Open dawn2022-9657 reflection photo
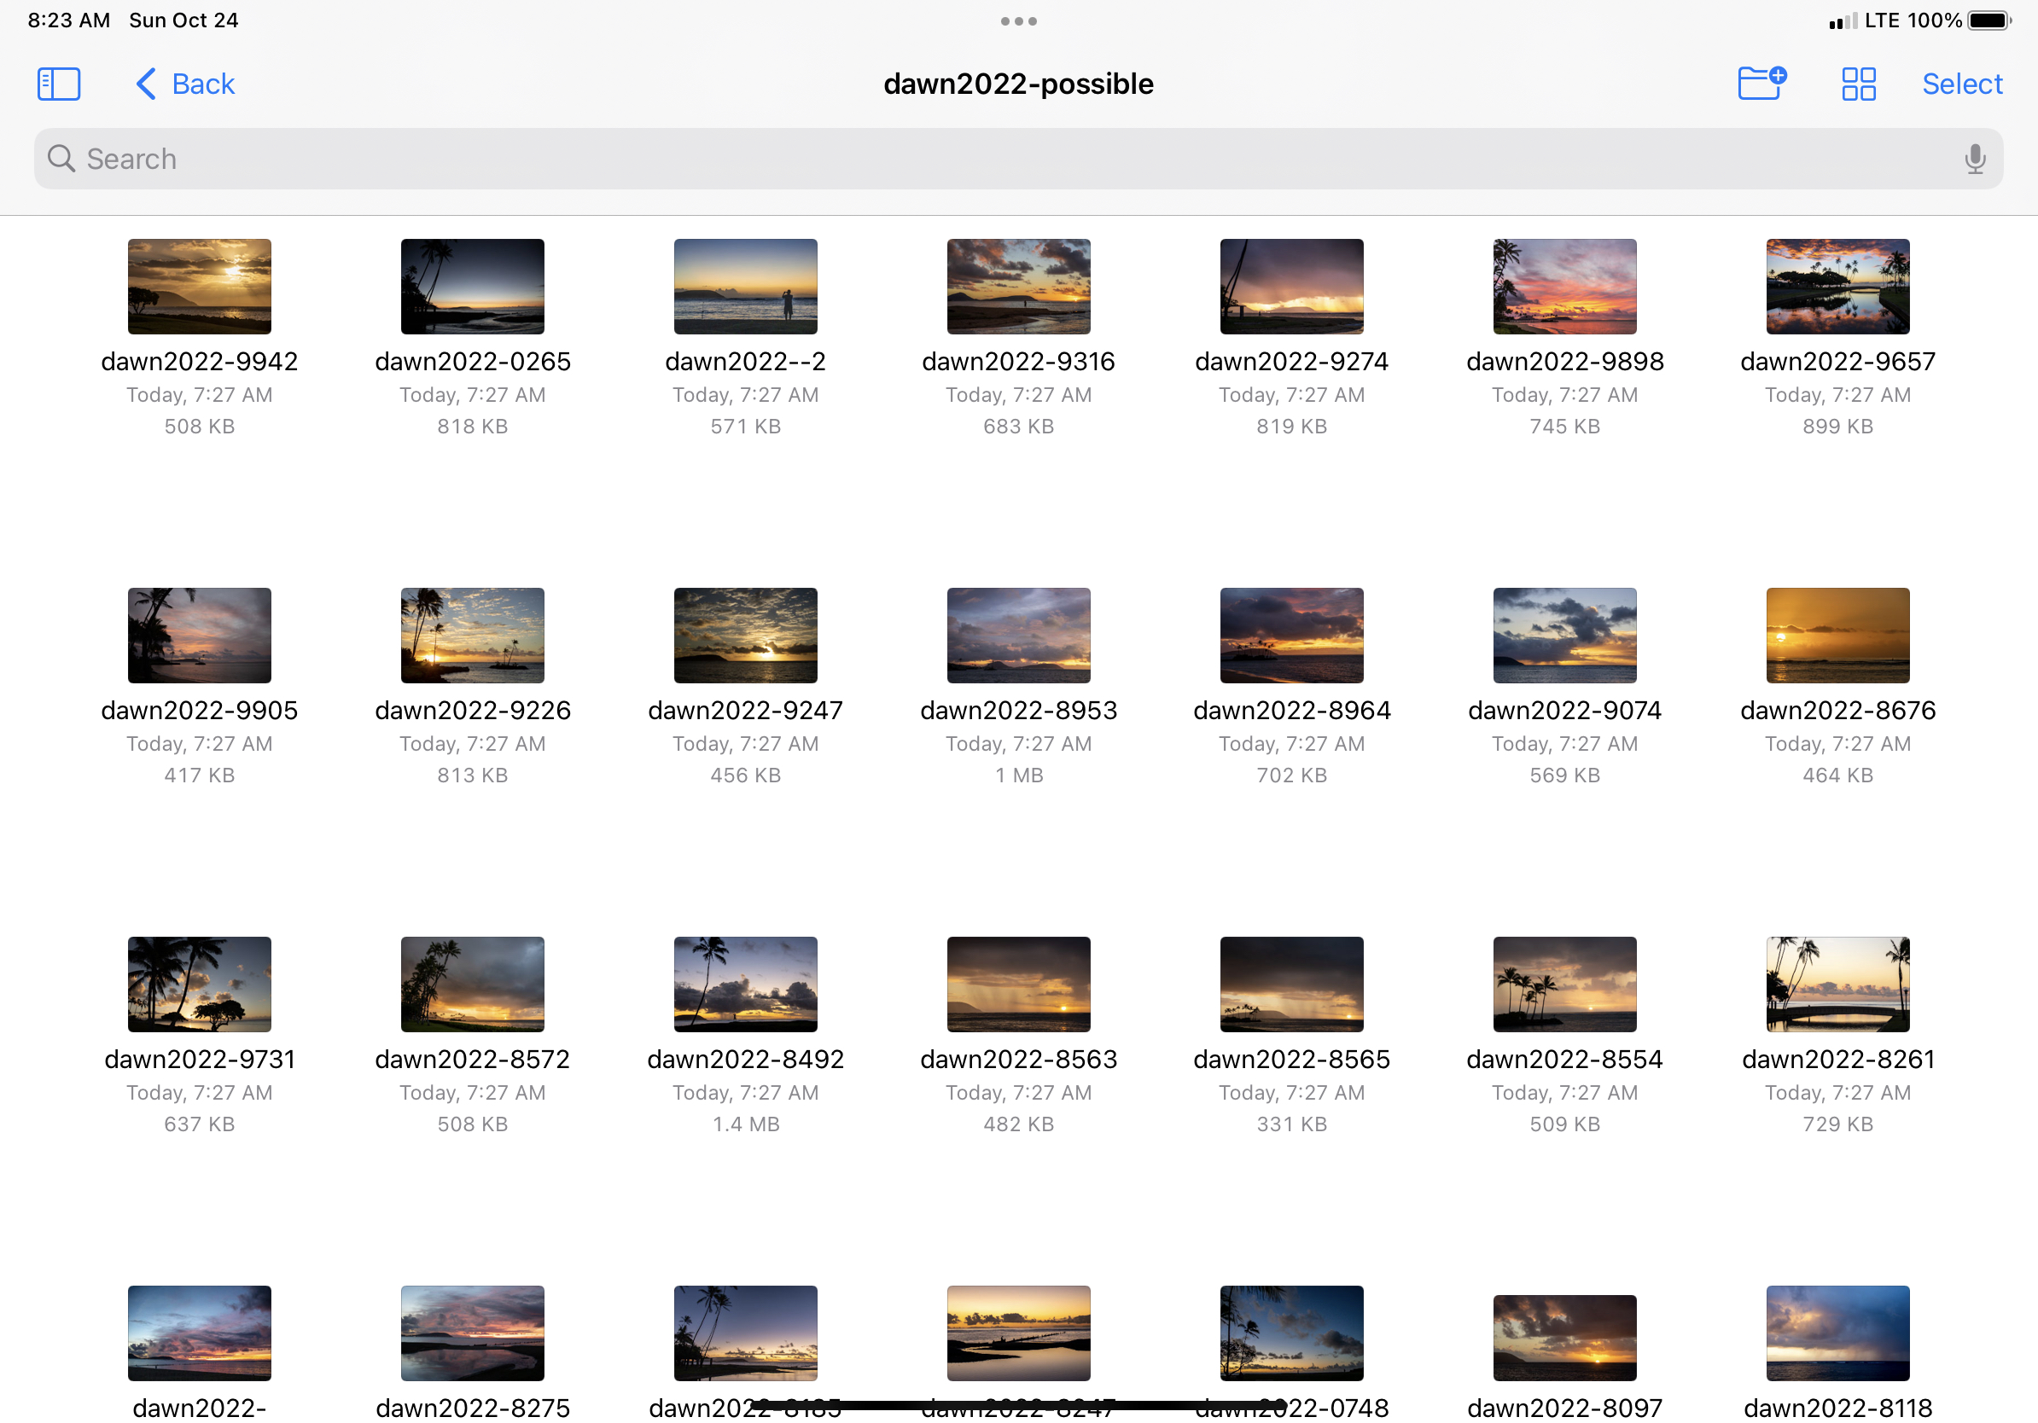 click(x=1837, y=286)
